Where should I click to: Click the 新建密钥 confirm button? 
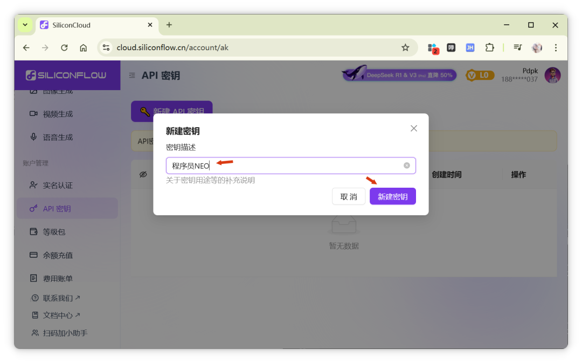coord(392,196)
